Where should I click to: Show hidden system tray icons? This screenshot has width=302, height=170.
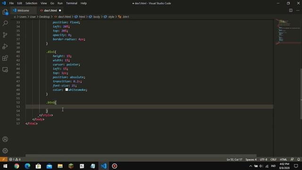point(251,166)
